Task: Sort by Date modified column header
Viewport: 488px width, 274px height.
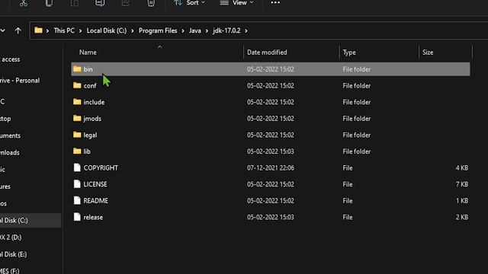Action: [267, 53]
